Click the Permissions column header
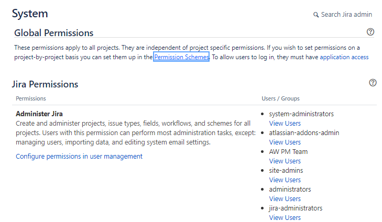Screen dimensions: 382x222 point(31,98)
